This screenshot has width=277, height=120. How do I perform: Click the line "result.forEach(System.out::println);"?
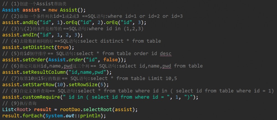point(54,116)
